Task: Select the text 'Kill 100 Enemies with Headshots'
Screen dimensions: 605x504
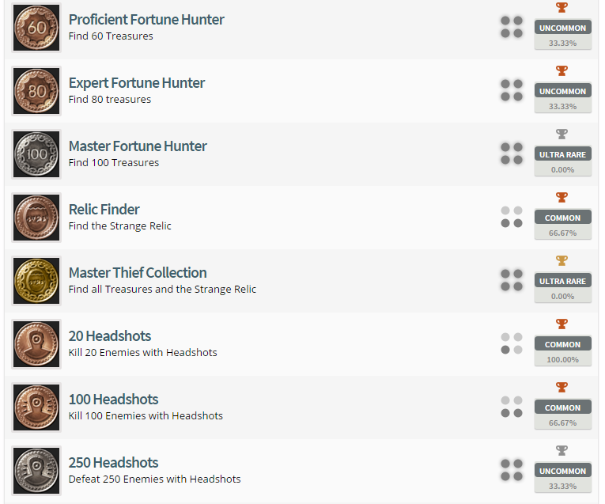Action: [146, 415]
